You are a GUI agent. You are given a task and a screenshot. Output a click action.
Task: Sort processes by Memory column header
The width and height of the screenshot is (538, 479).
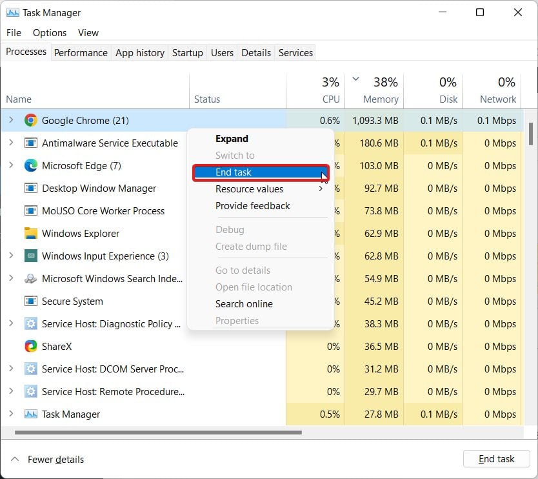click(380, 99)
